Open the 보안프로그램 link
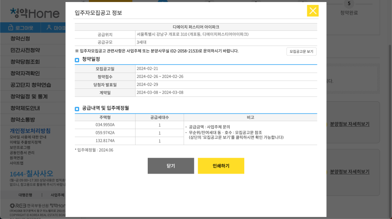The width and height of the screenshot is (392, 219). 20,148
